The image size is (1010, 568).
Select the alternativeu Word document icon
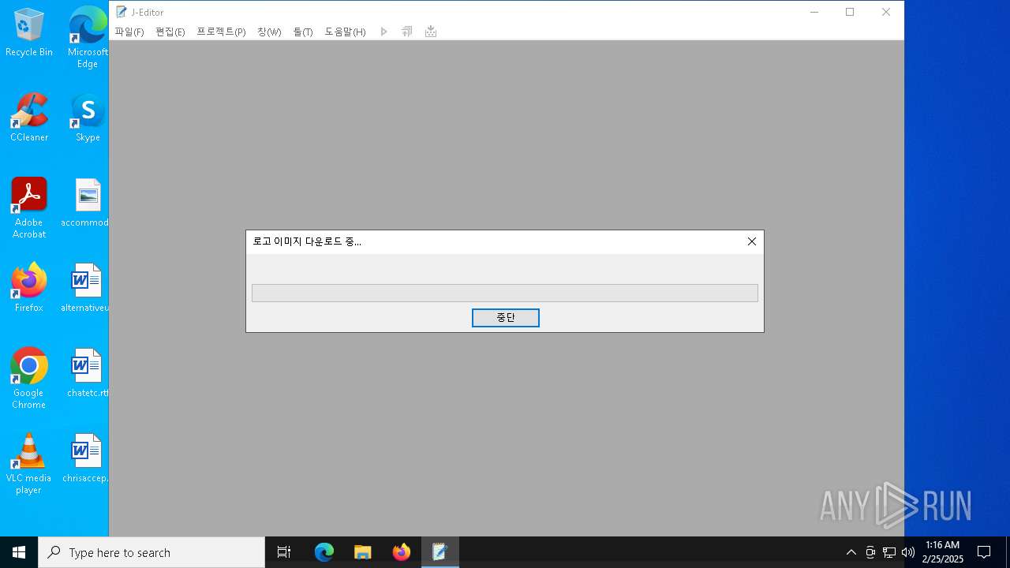coord(85,288)
